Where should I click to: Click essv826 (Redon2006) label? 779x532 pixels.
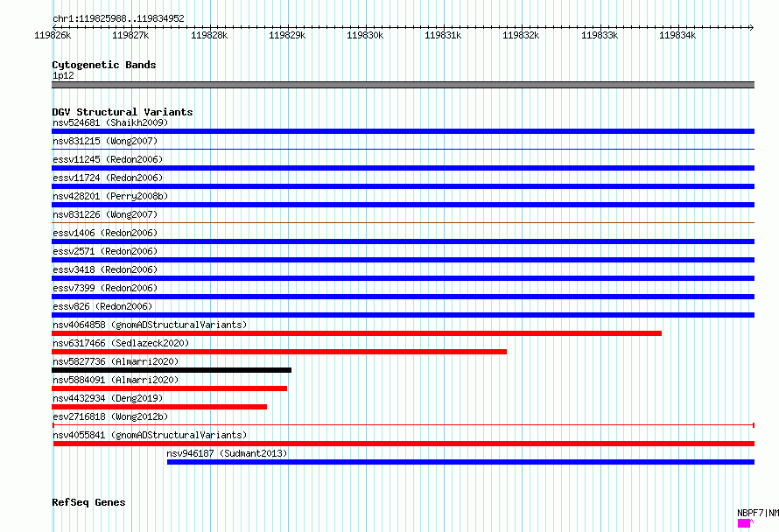(x=102, y=306)
